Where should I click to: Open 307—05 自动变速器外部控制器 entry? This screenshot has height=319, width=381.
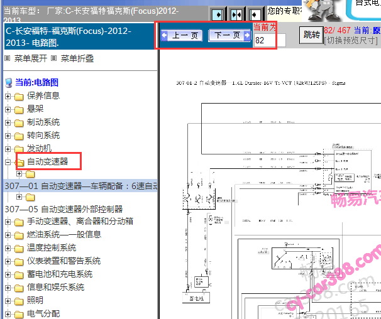[x=63, y=209]
